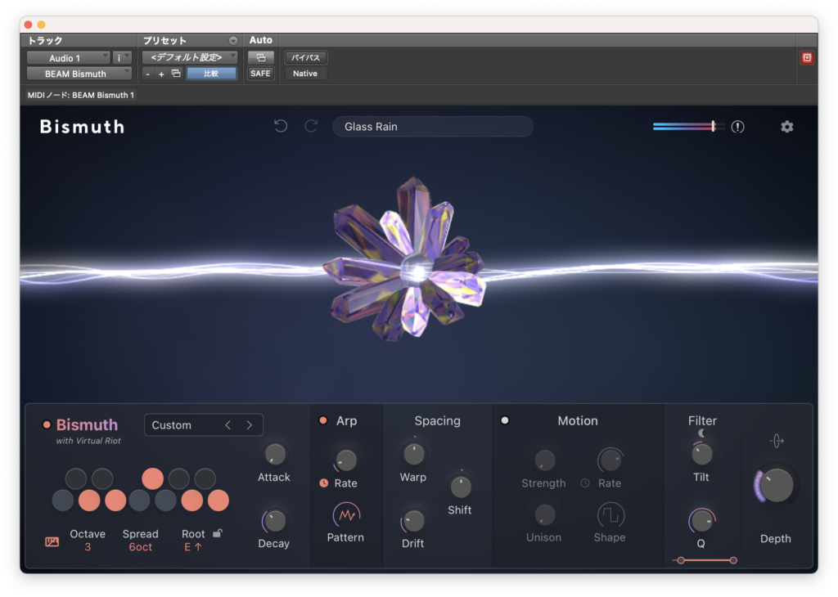
Task: Click the Attack knob
Action: click(x=275, y=455)
